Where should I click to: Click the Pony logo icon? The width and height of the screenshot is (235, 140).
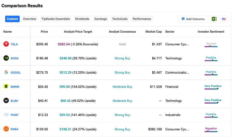[x=6, y=115]
